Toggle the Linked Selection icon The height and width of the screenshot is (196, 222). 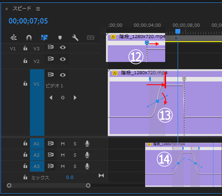click(x=44, y=38)
